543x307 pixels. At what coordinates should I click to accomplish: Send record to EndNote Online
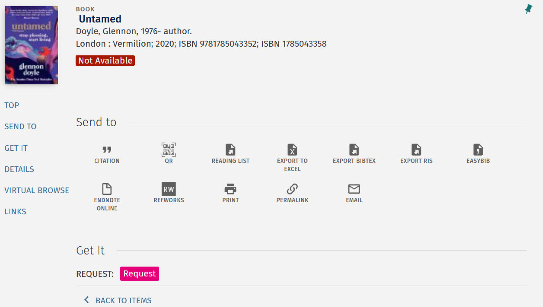pyautogui.click(x=107, y=196)
